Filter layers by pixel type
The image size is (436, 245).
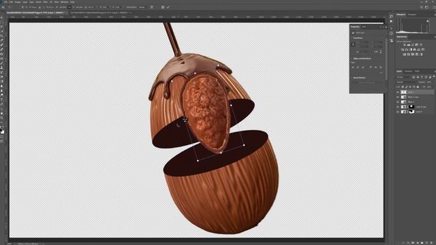(414, 77)
